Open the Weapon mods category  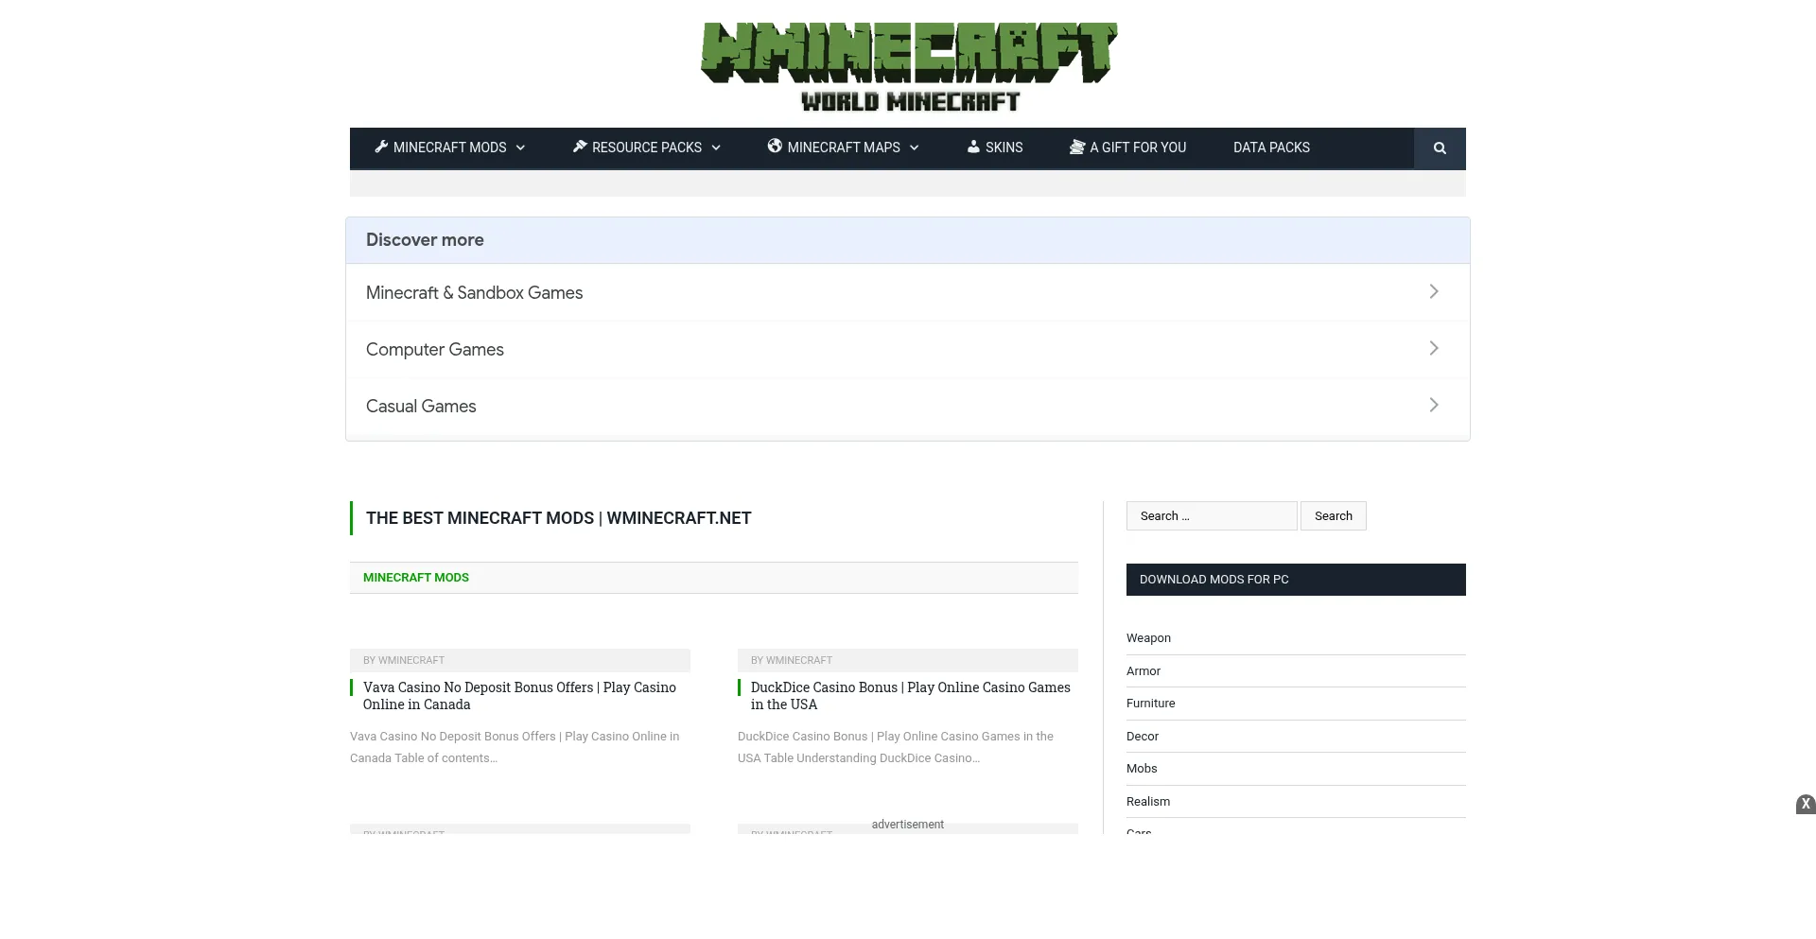point(1148,638)
